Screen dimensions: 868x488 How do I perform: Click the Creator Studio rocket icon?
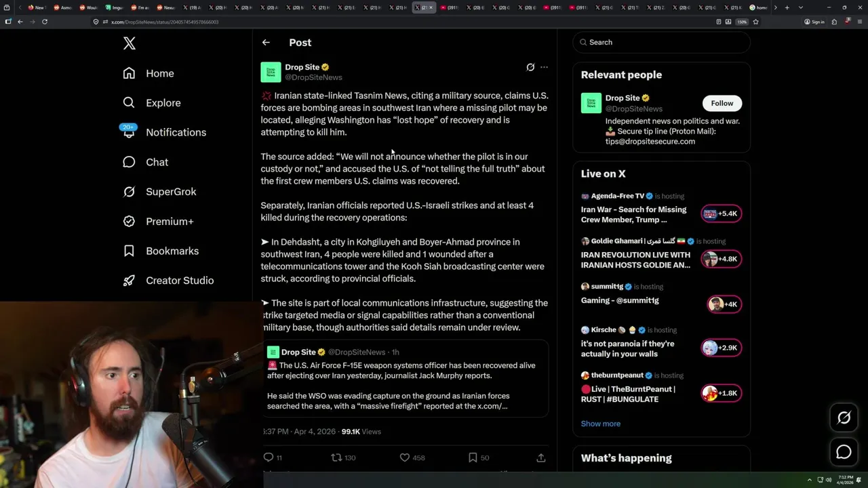pyautogui.click(x=129, y=281)
